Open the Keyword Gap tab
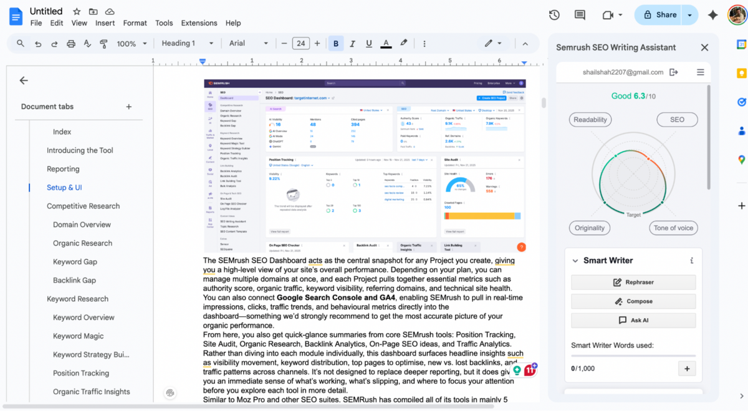 pos(75,262)
